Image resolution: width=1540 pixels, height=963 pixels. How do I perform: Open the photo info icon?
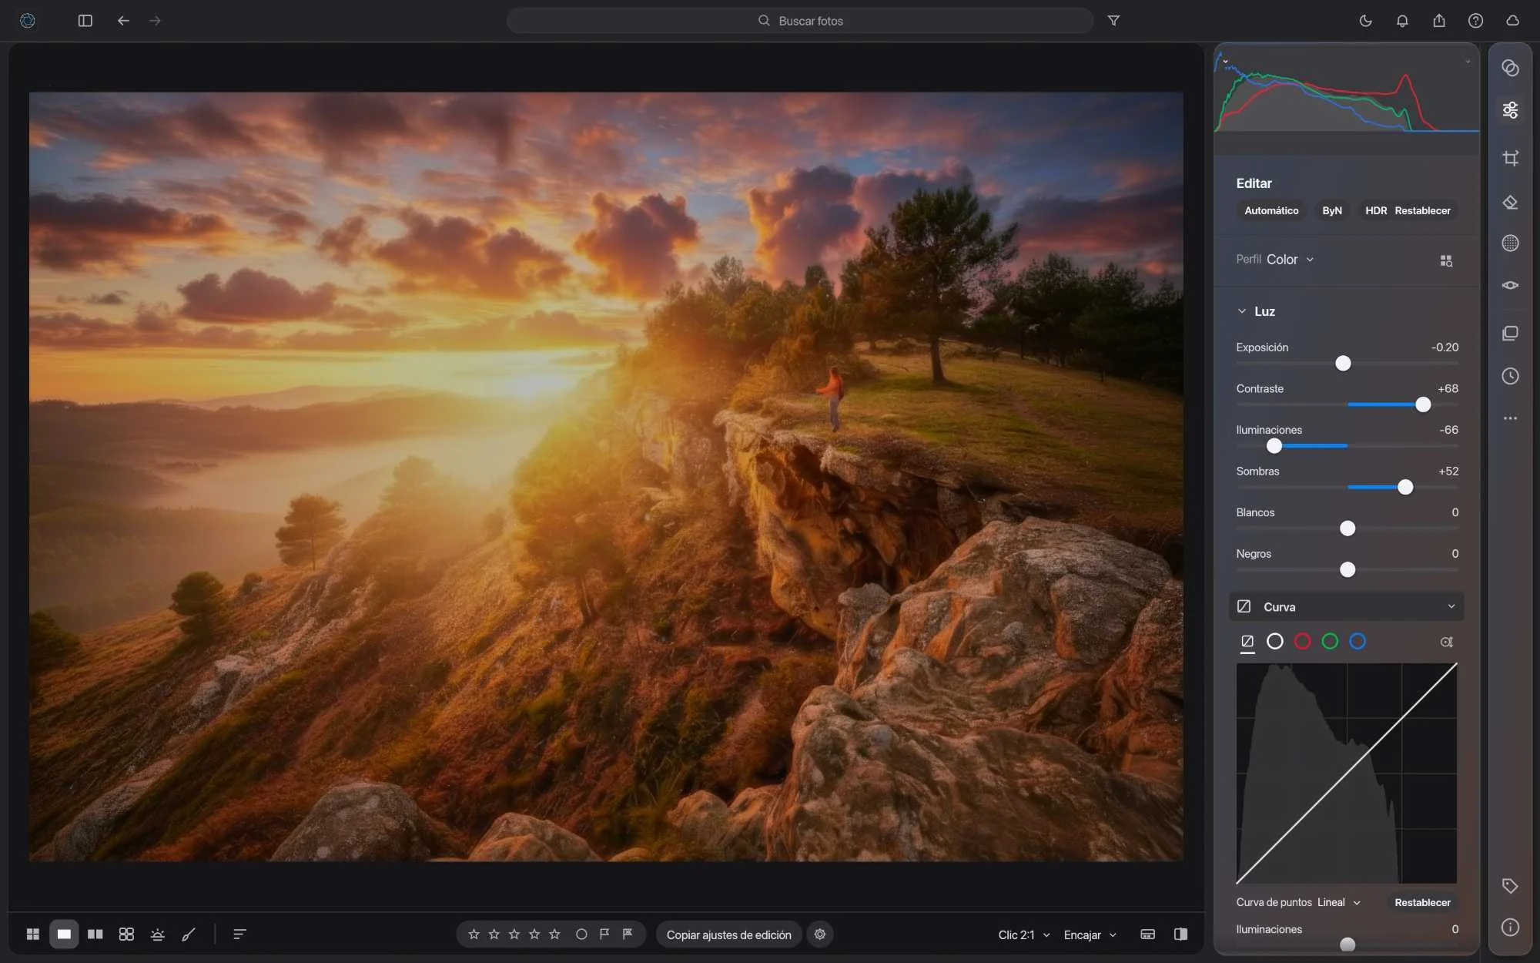tap(1510, 928)
